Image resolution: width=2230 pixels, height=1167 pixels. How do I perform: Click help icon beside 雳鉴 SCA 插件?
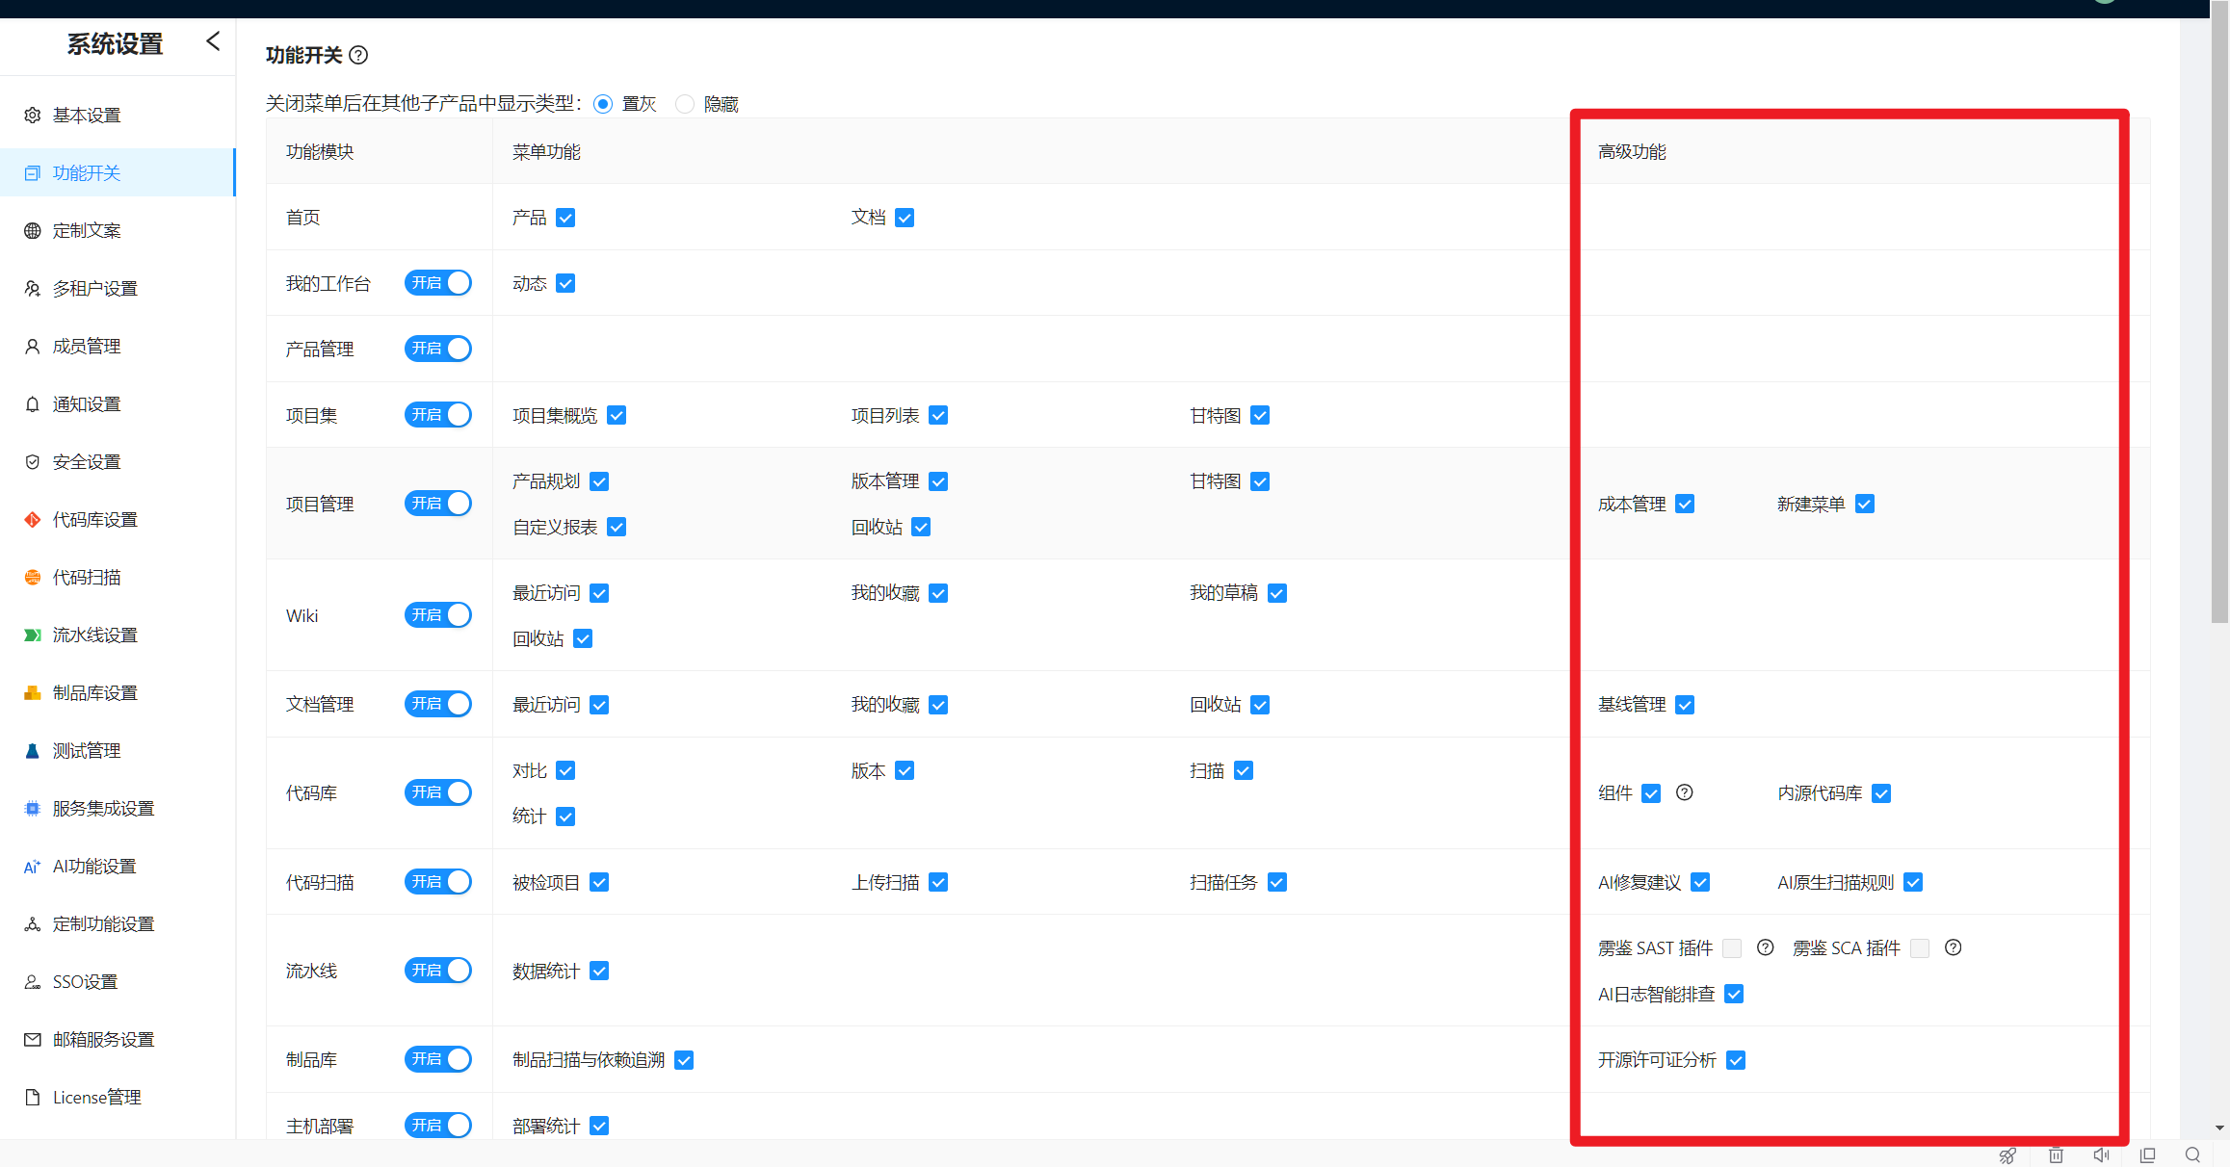(x=1953, y=947)
